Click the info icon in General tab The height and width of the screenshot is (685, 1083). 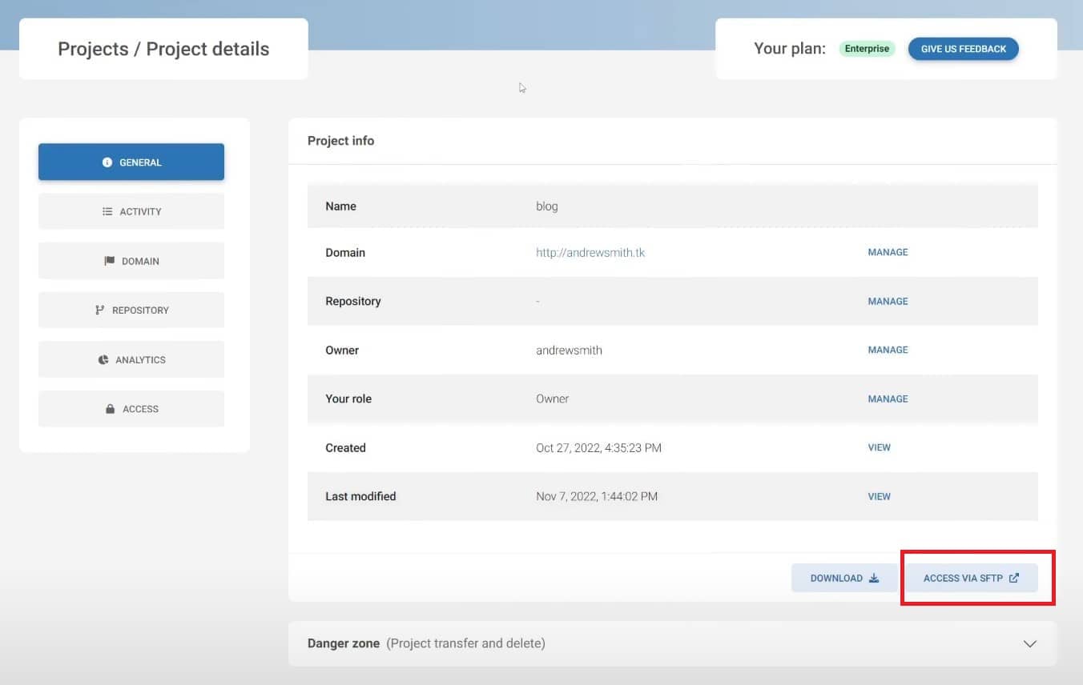107,162
